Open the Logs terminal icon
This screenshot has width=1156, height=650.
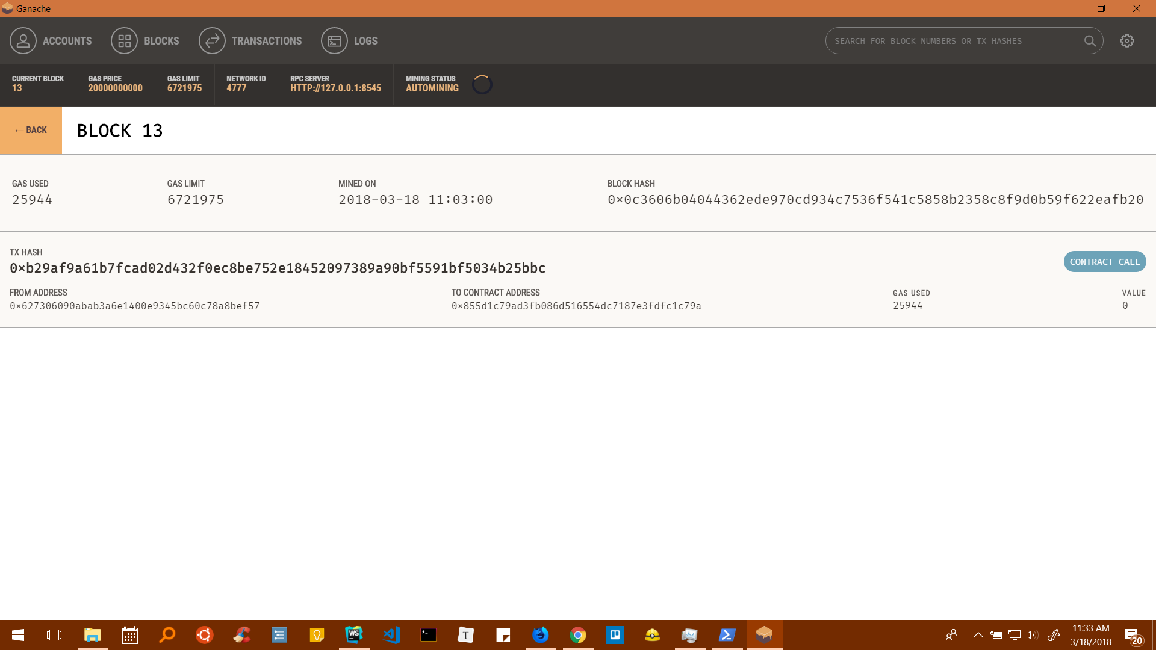coord(334,41)
